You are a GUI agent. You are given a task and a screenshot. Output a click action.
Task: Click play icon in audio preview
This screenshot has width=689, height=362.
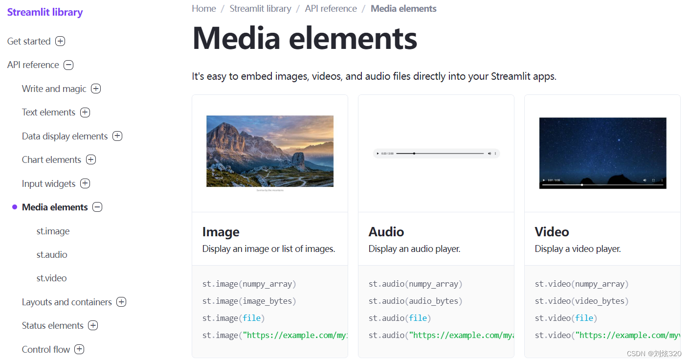(378, 154)
